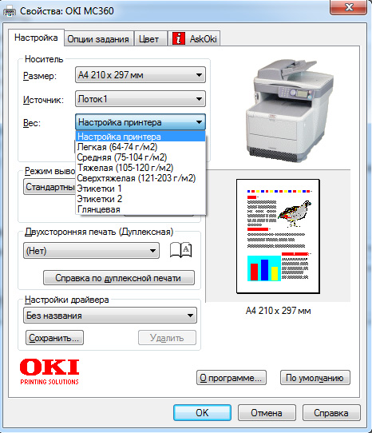
Task: Open the Стандартный output mode dropdown
Action: pyautogui.click(x=49, y=187)
